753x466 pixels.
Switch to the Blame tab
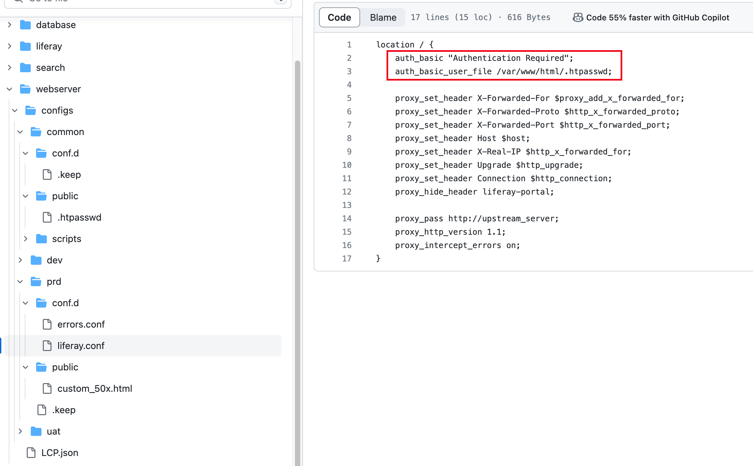(x=383, y=17)
